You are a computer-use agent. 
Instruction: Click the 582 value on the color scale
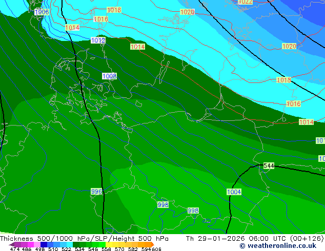133,249
